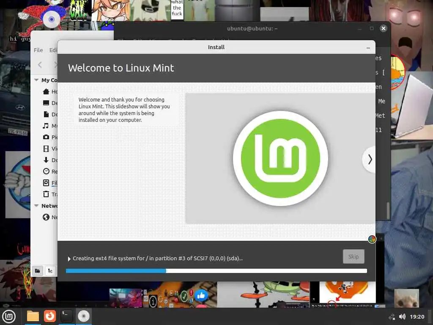Collapse the Network section in sidebar
Screen dimensions: 433x325
36,206
